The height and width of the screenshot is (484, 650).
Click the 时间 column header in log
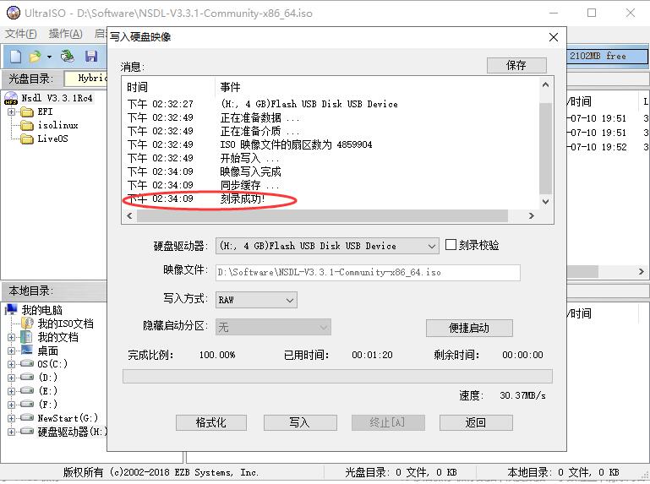coord(137,87)
